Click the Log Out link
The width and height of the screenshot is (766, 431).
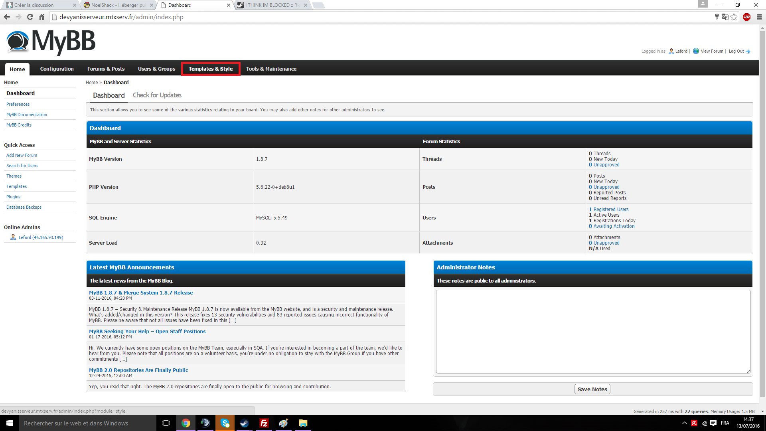[x=736, y=51]
